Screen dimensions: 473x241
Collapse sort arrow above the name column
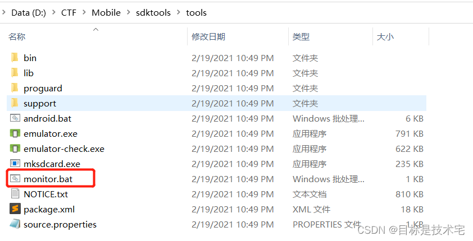[x=95, y=29]
